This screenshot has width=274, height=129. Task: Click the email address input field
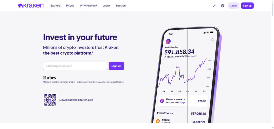point(75,66)
